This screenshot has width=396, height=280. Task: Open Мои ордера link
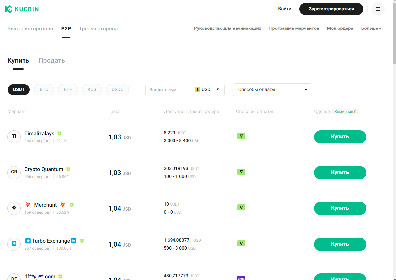(340, 28)
